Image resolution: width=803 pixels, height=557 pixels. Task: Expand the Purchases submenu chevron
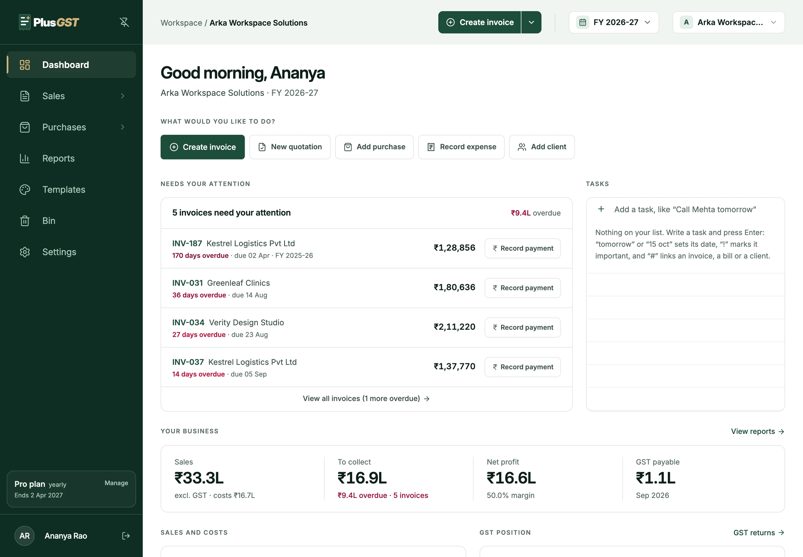click(123, 127)
